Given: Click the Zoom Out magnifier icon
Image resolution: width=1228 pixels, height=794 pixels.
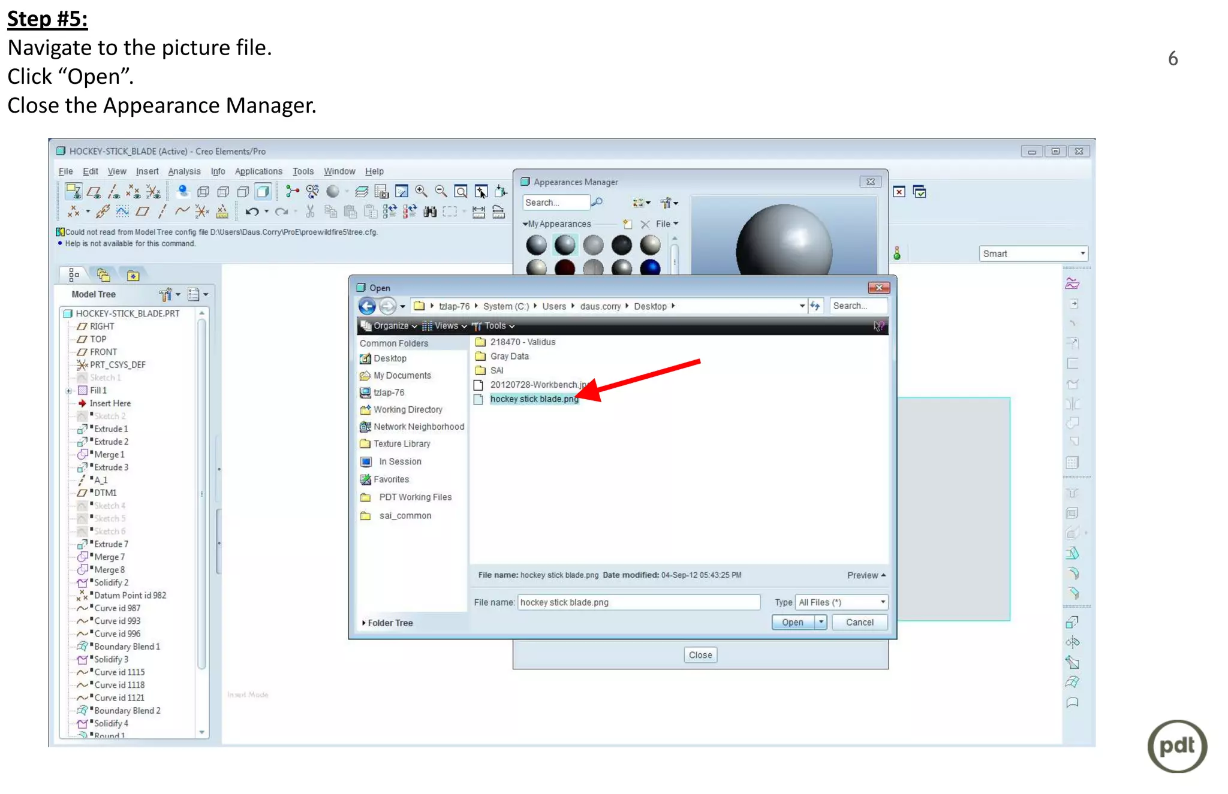Looking at the screenshot, I should [441, 191].
